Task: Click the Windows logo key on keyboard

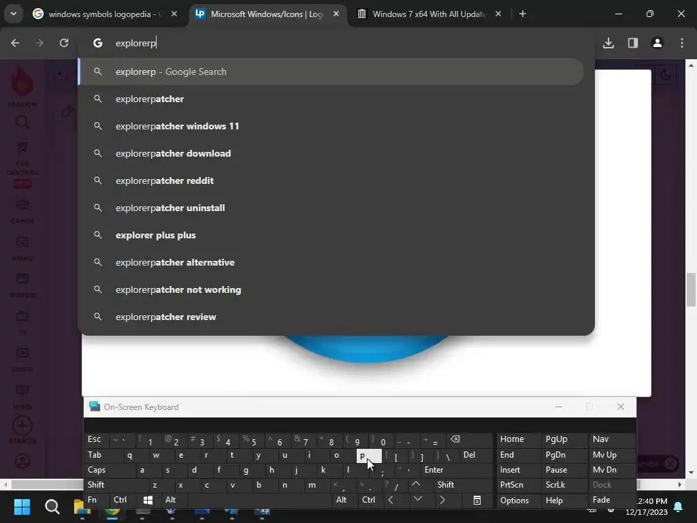Action: 148,500
